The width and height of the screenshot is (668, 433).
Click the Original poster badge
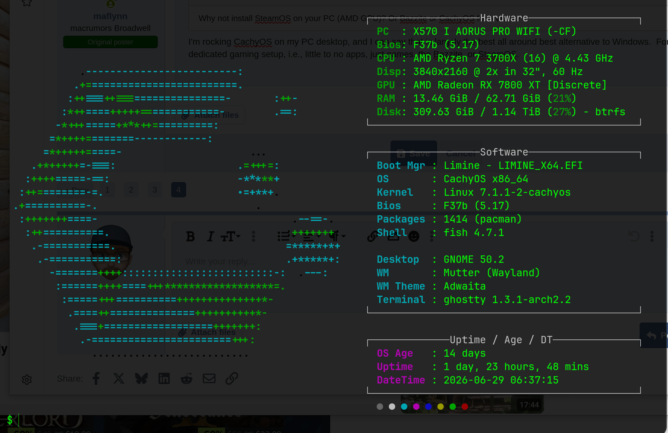tap(110, 42)
